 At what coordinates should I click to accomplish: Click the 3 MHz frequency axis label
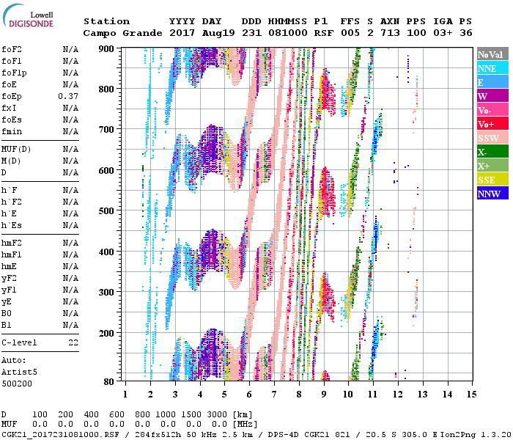pos(175,395)
